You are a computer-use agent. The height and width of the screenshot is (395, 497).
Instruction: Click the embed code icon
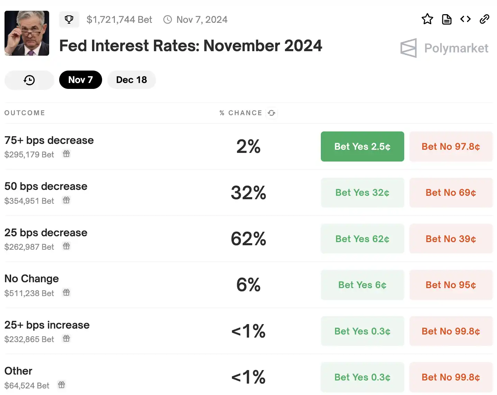click(466, 19)
